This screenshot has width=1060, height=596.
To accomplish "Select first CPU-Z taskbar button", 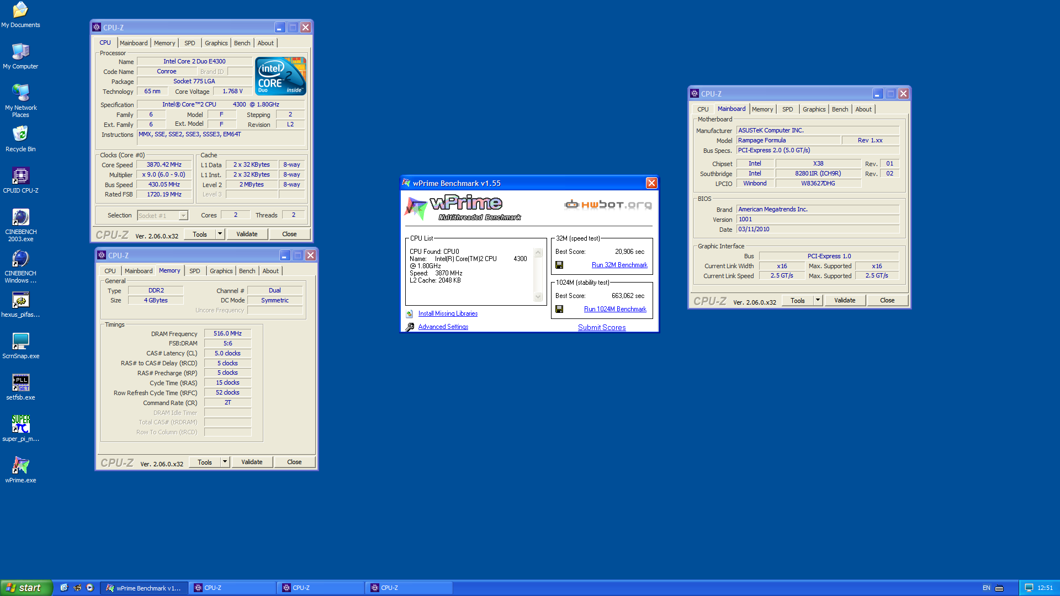I will coord(232,588).
